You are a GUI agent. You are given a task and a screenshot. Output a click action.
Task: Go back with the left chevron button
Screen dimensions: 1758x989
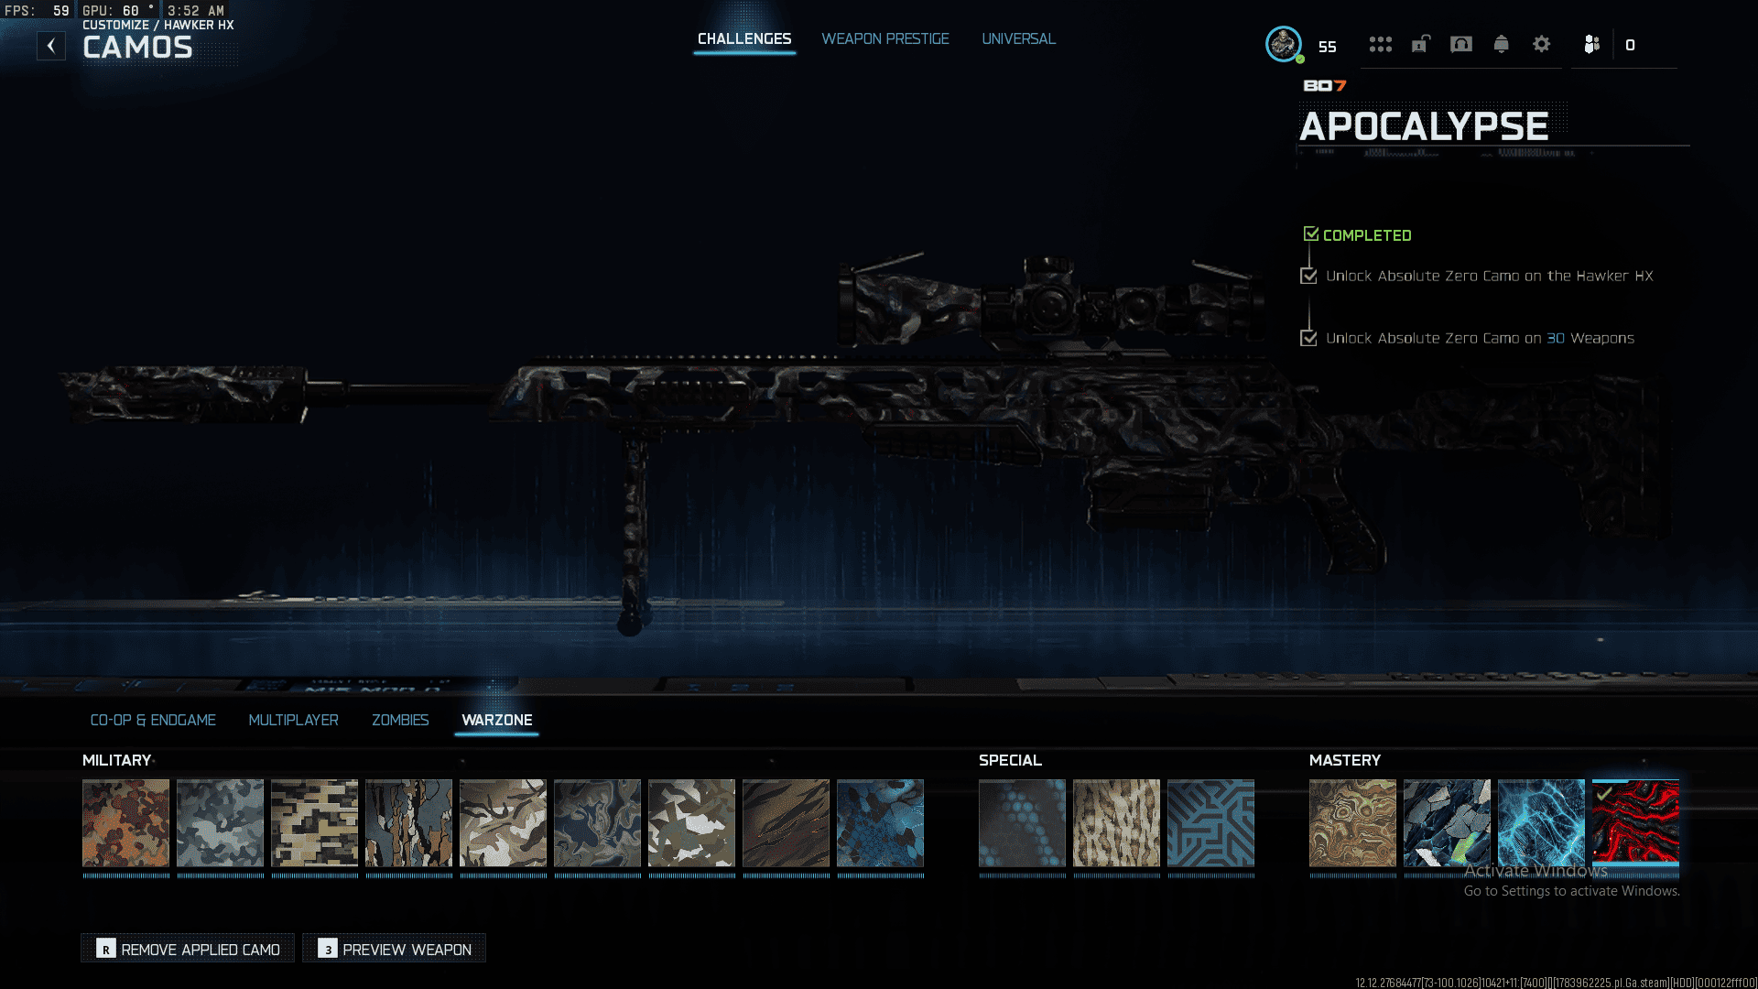(x=51, y=46)
